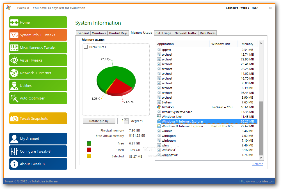Click the System process icon
The height and width of the screenshot is (190, 281).
(x=159, y=102)
